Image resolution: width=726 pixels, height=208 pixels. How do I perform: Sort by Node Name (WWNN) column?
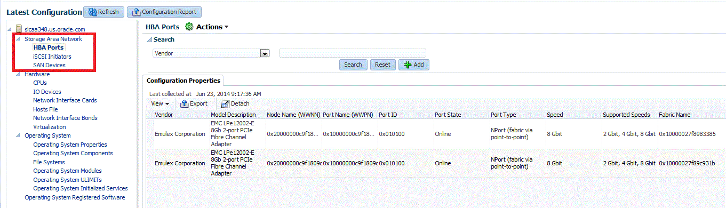(293, 115)
